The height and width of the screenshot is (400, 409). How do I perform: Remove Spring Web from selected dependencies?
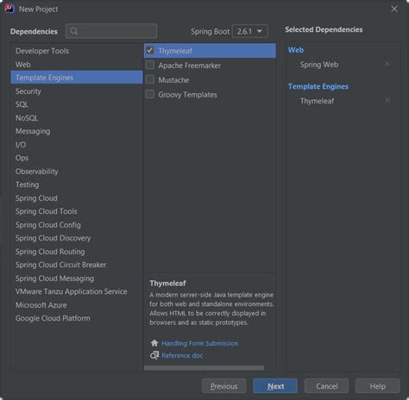tap(387, 64)
